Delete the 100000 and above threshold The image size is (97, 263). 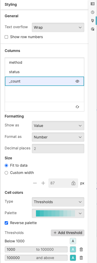click(x=81, y=258)
